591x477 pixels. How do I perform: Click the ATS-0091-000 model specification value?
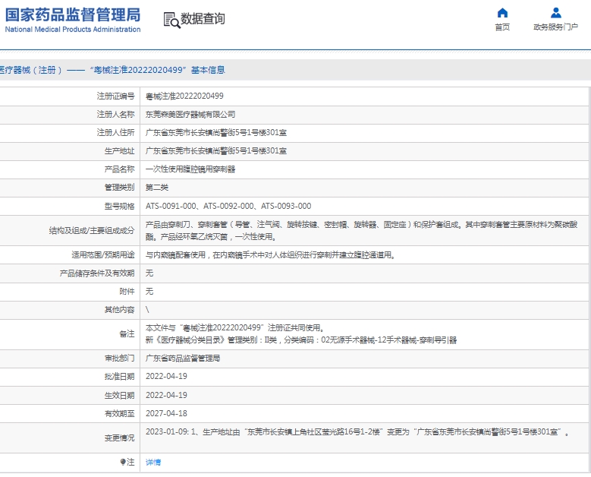[228, 206]
